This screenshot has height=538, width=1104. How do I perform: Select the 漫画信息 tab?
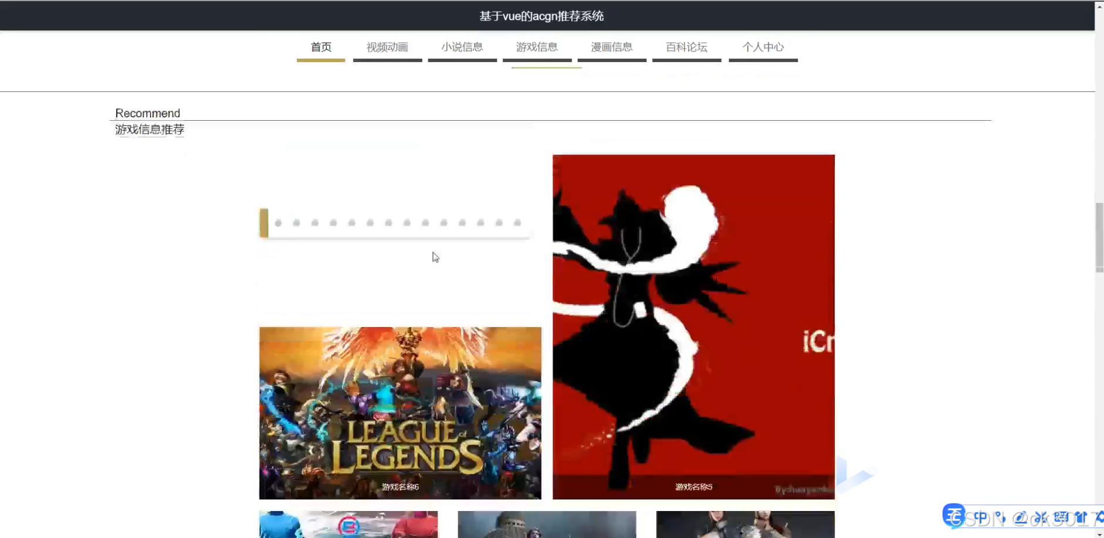pos(612,47)
